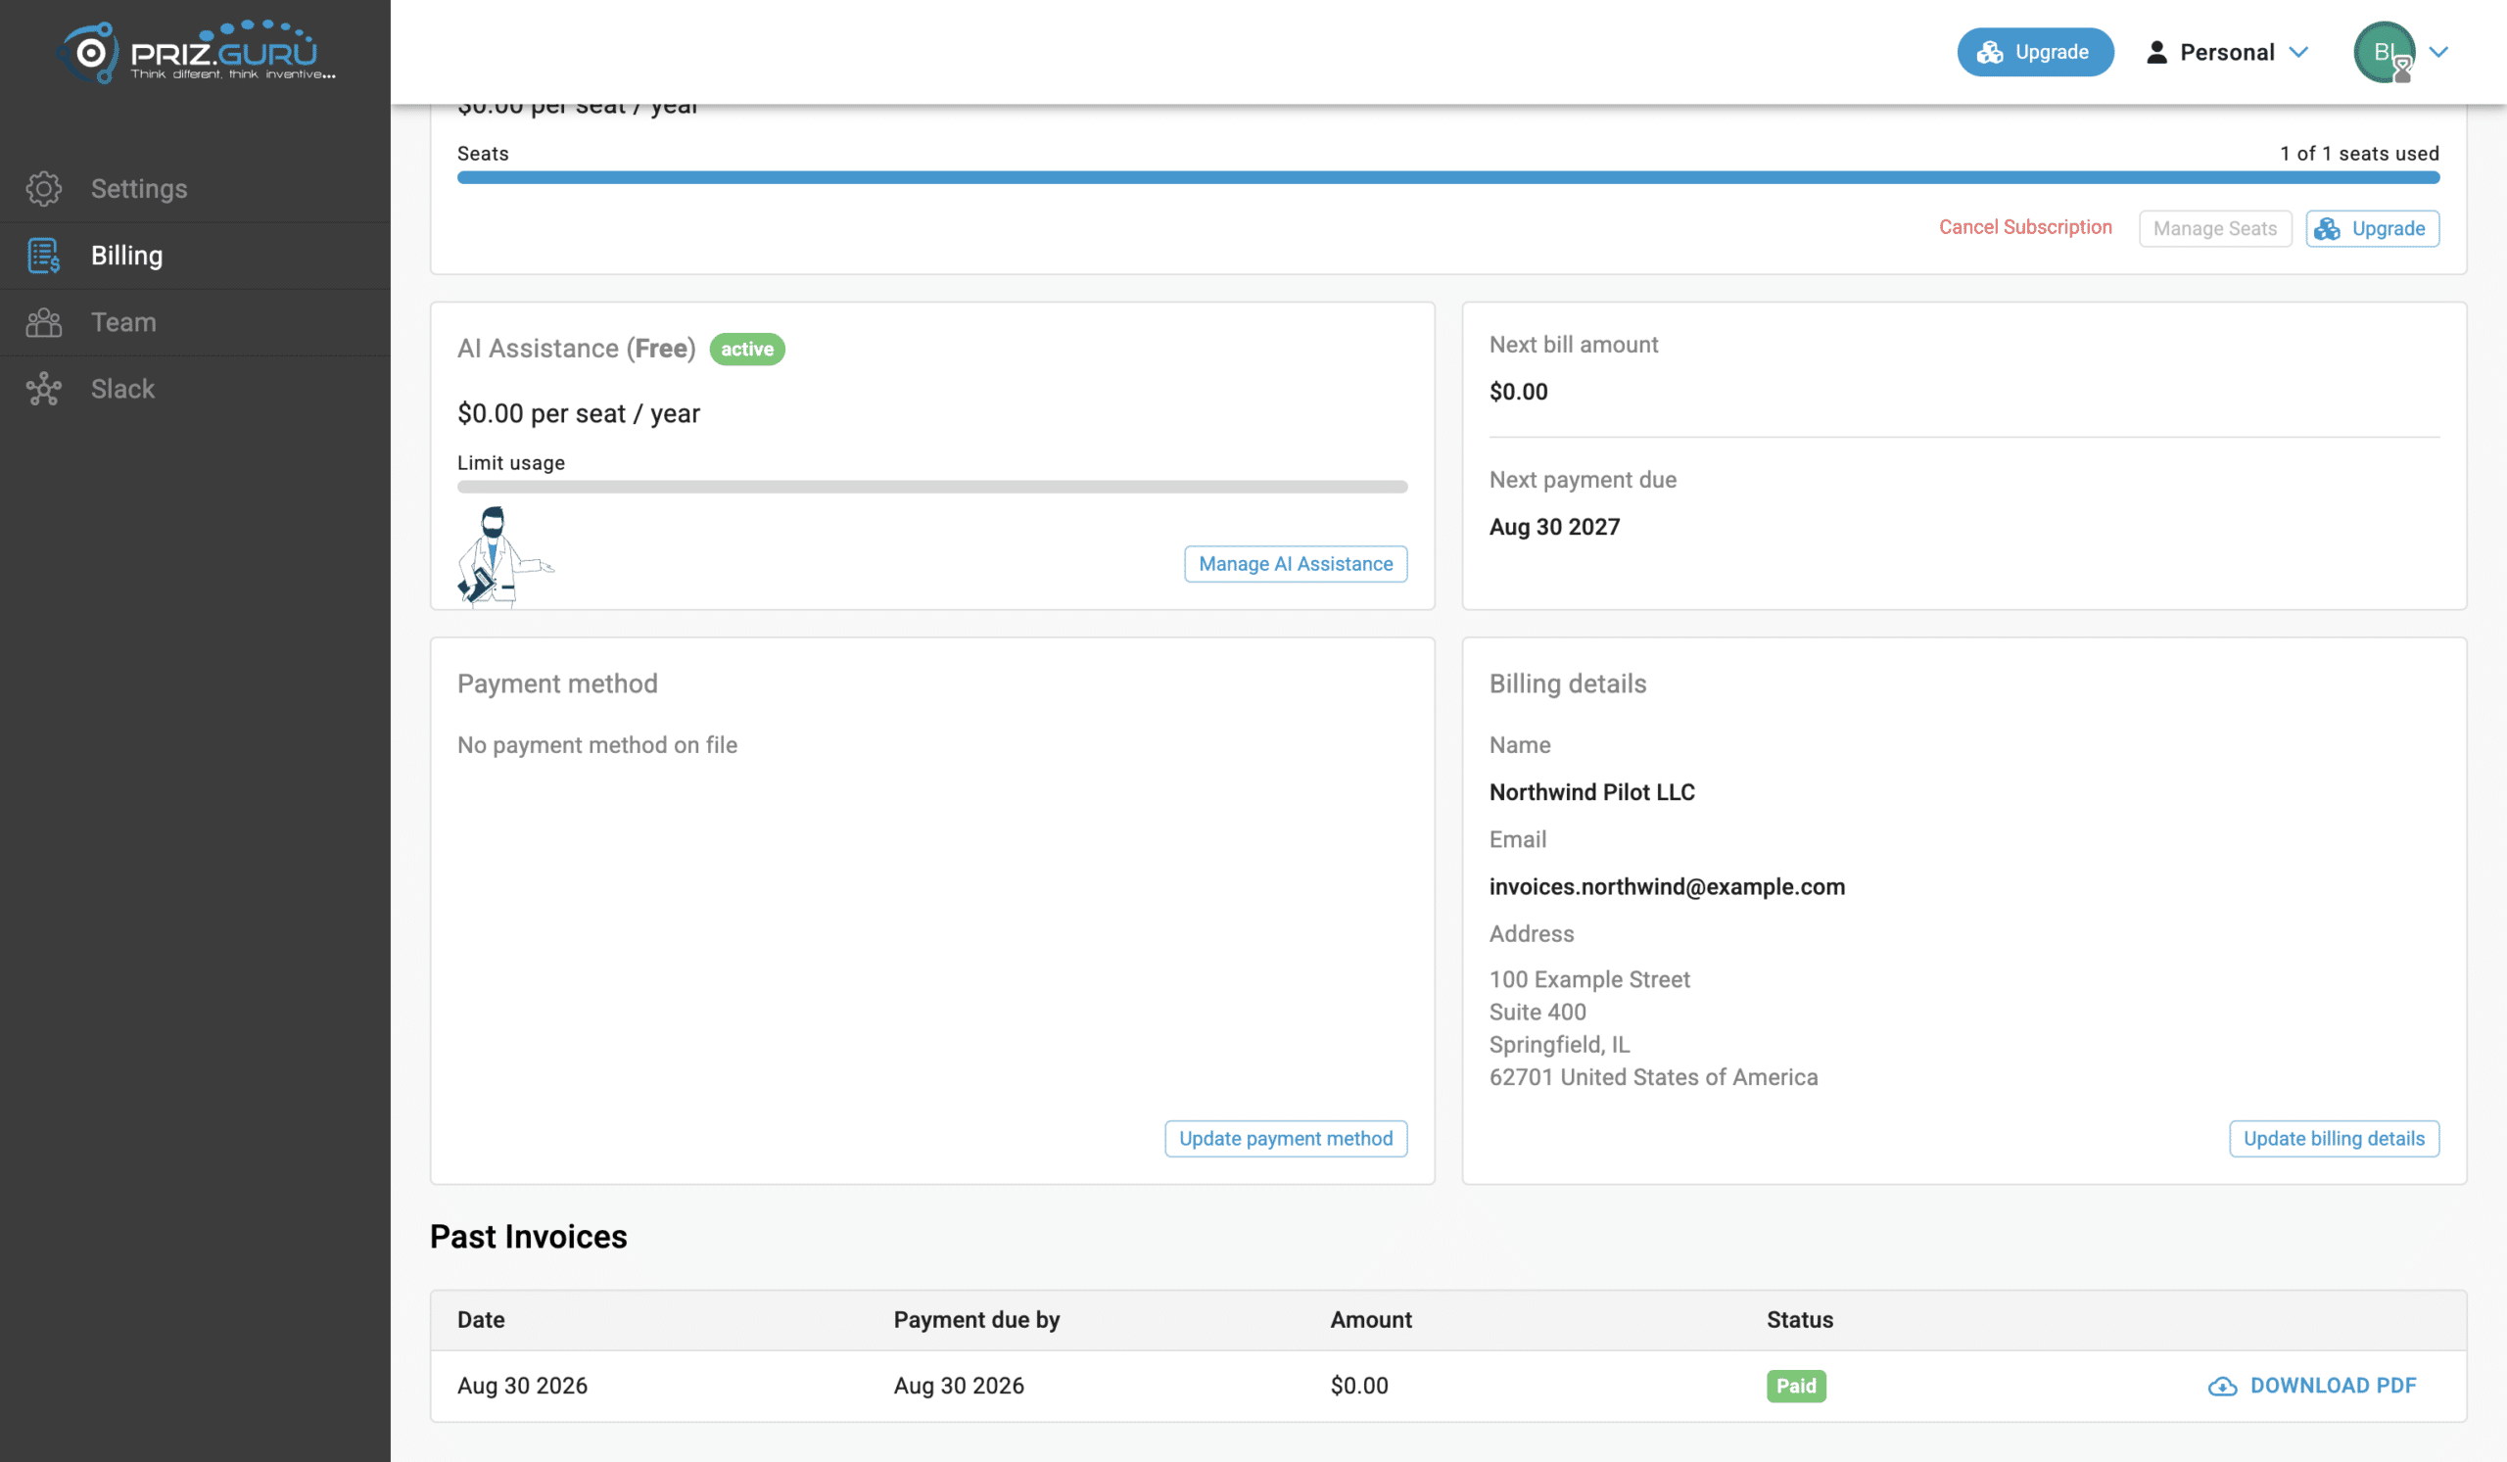Screen dimensions: 2507x1462
Task: Click Cancel Subscription link
Action: pyautogui.click(x=2024, y=228)
